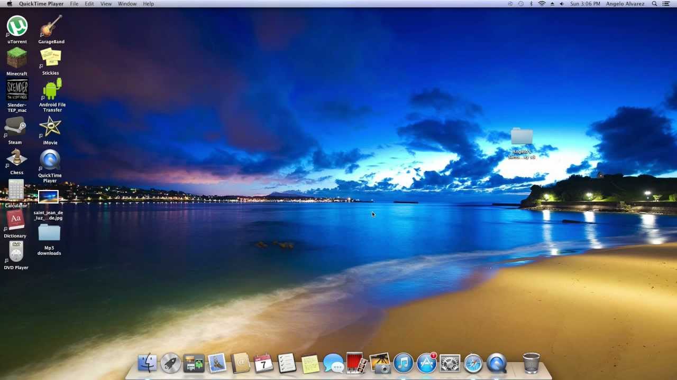Select the Steam desktop icon
The height and width of the screenshot is (380, 677).
tap(15, 128)
